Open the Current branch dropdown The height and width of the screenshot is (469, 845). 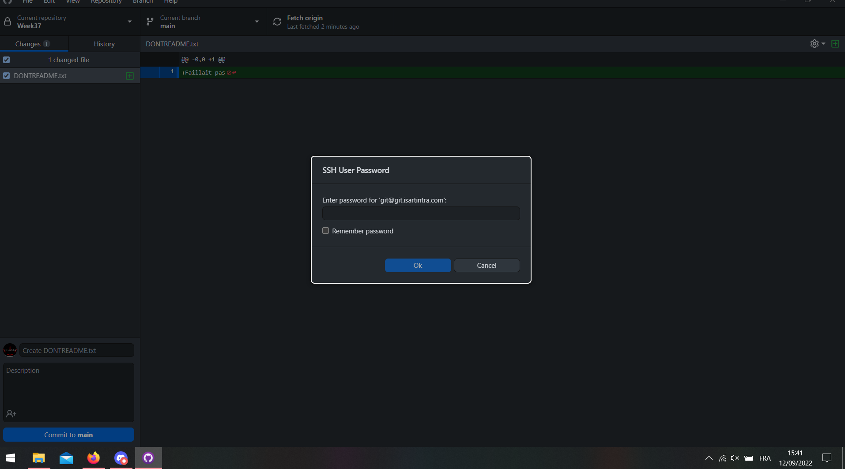pyautogui.click(x=257, y=21)
